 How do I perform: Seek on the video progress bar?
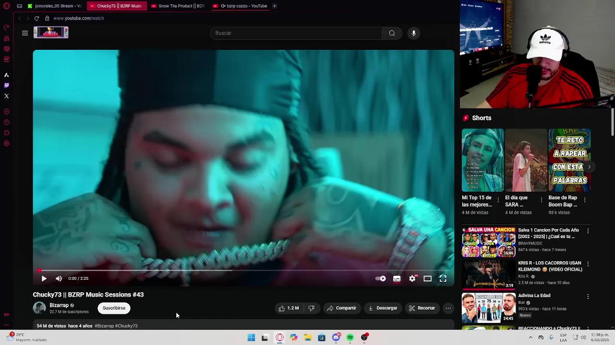tap(243, 270)
